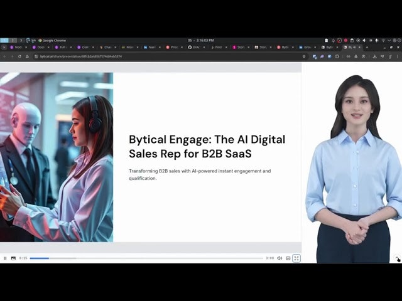Switch to the 'Grow' LinkedIn tab
Image resolution: width=402 pixels, height=301 pixels.
click(307, 48)
